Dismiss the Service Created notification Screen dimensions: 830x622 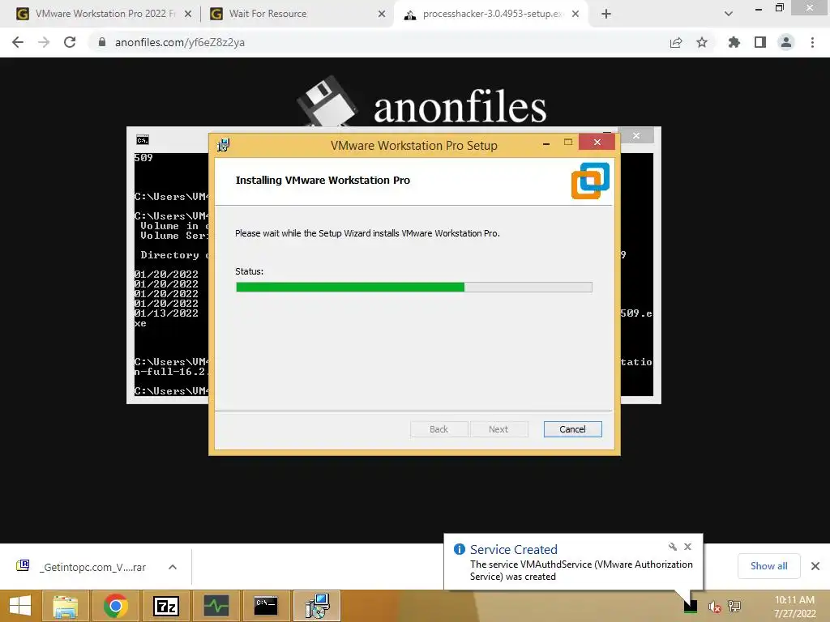687,547
